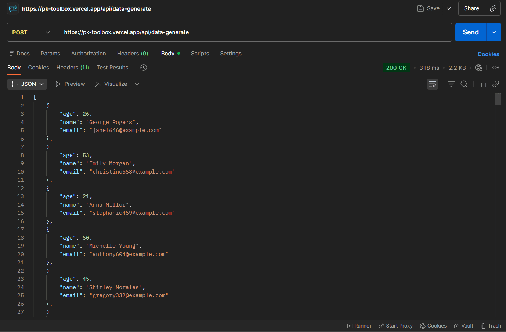Image resolution: width=506 pixels, height=332 pixels.
Task: Switch to Preview of the response
Action: (70, 84)
